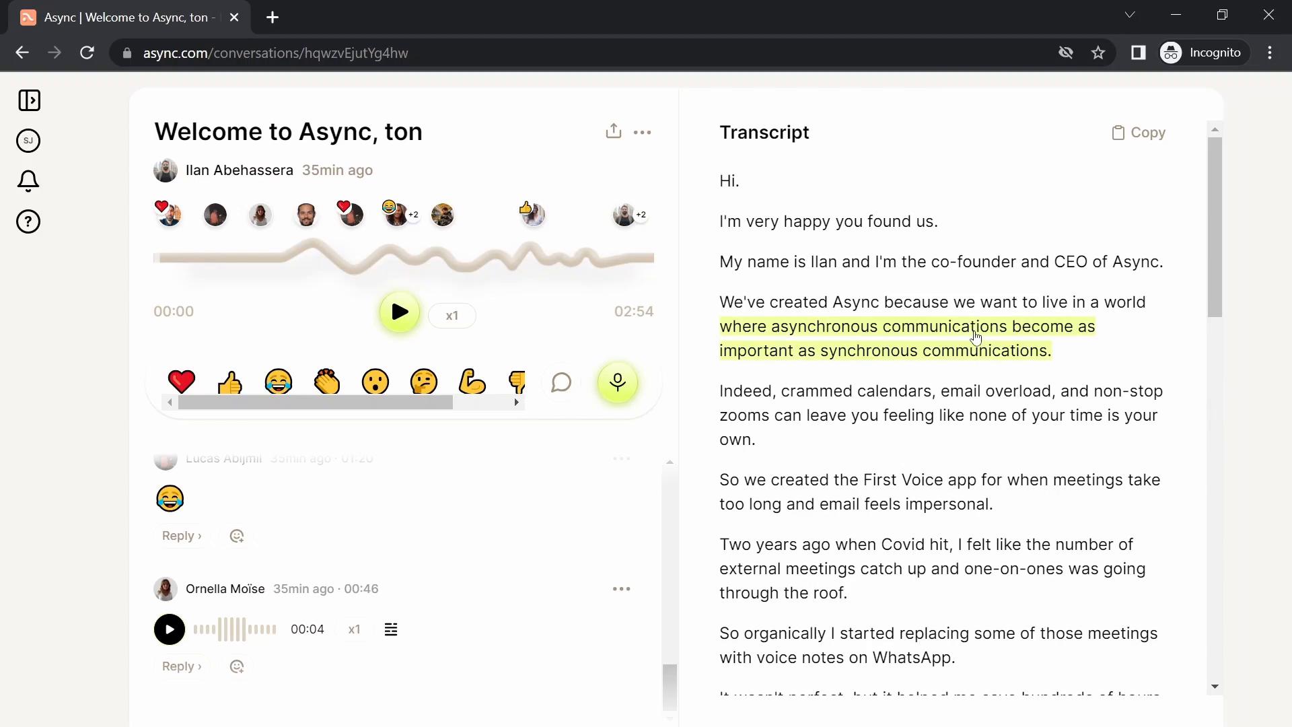The height and width of the screenshot is (727, 1292).
Task: Expand Ornella Moise's message options
Action: [x=621, y=588]
